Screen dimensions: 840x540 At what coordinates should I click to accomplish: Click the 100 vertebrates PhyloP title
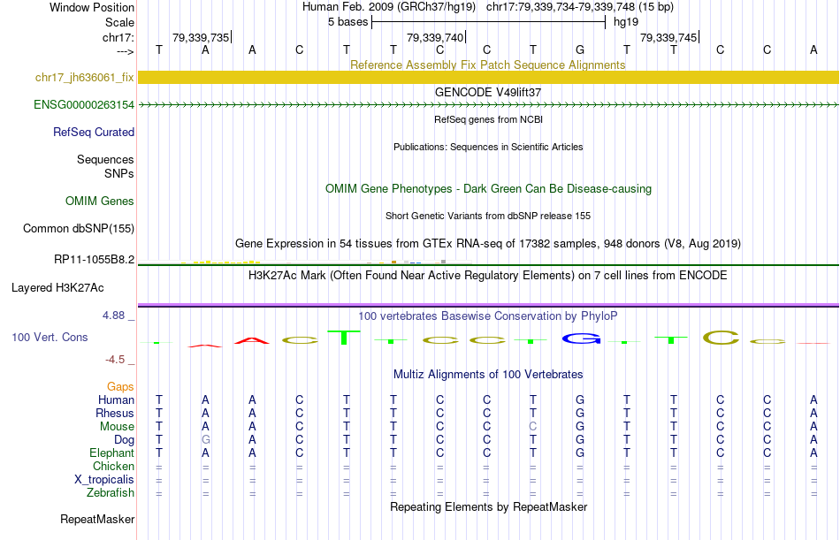tap(488, 316)
